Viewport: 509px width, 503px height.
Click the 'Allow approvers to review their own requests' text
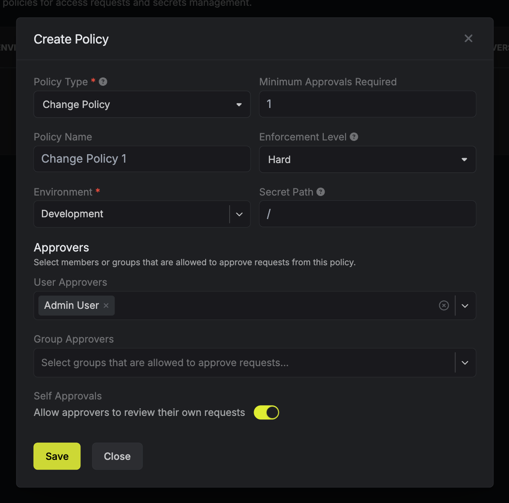click(x=139, y=412)
